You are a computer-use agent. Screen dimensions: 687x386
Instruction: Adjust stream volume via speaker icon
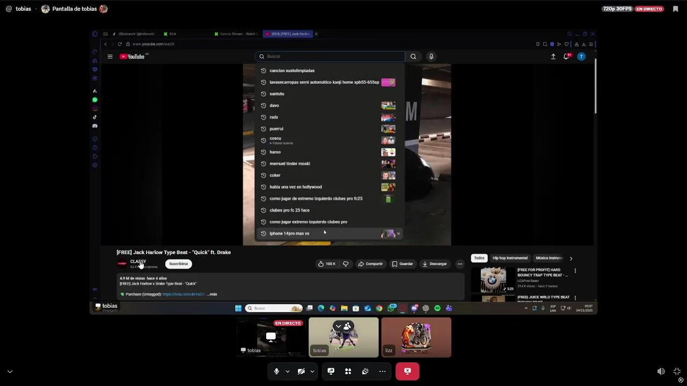point(661,371)
